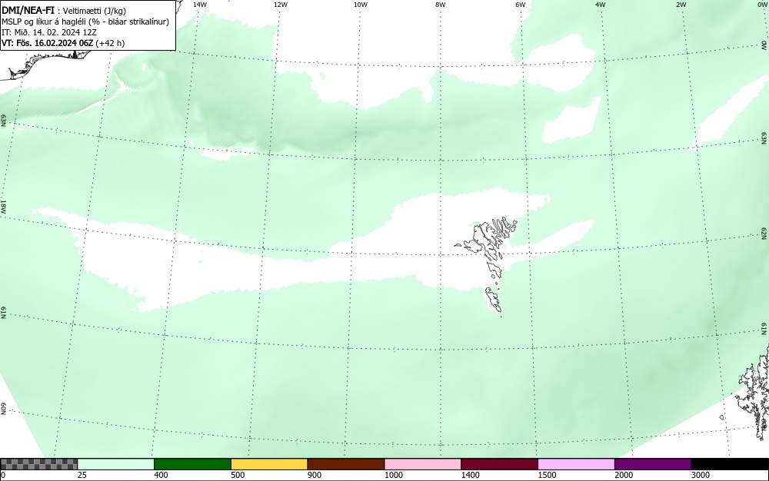Click the legend value 1400
This screenshot has width=769, height=481.
coord(470,475)
